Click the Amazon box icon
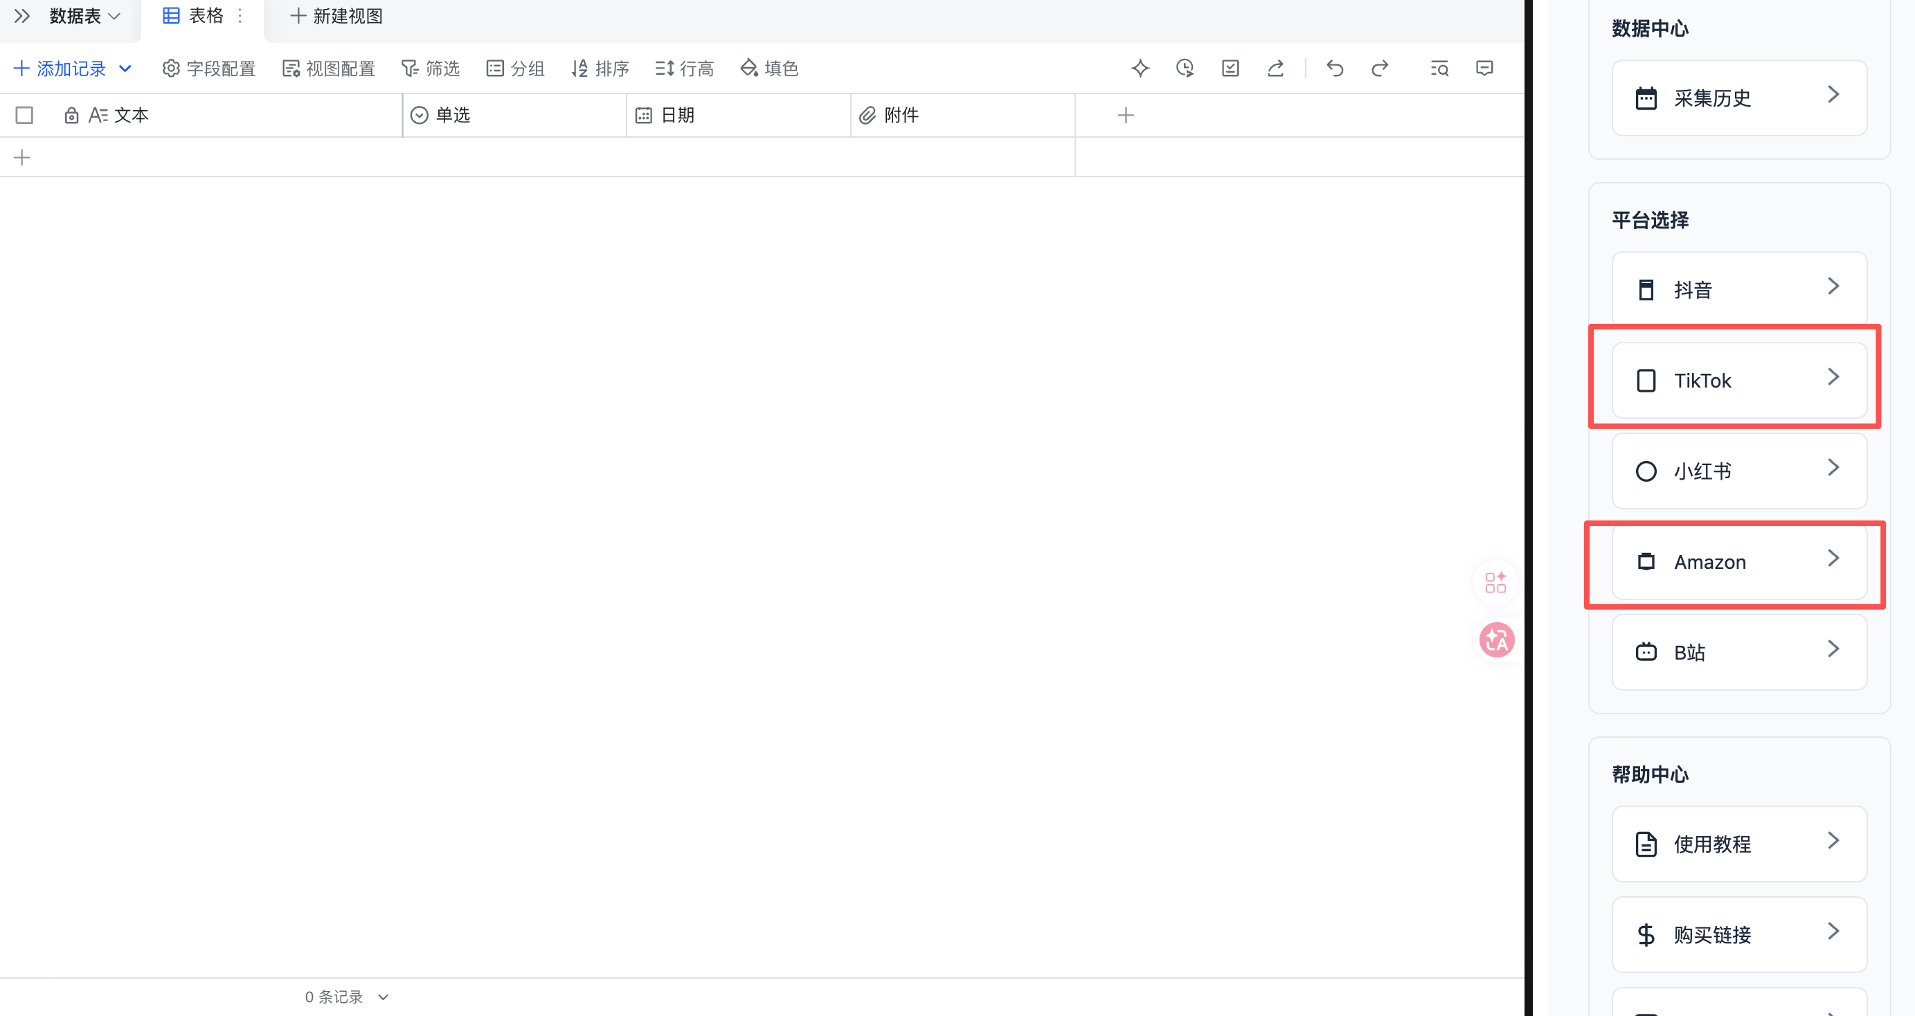 (1646, 562)
